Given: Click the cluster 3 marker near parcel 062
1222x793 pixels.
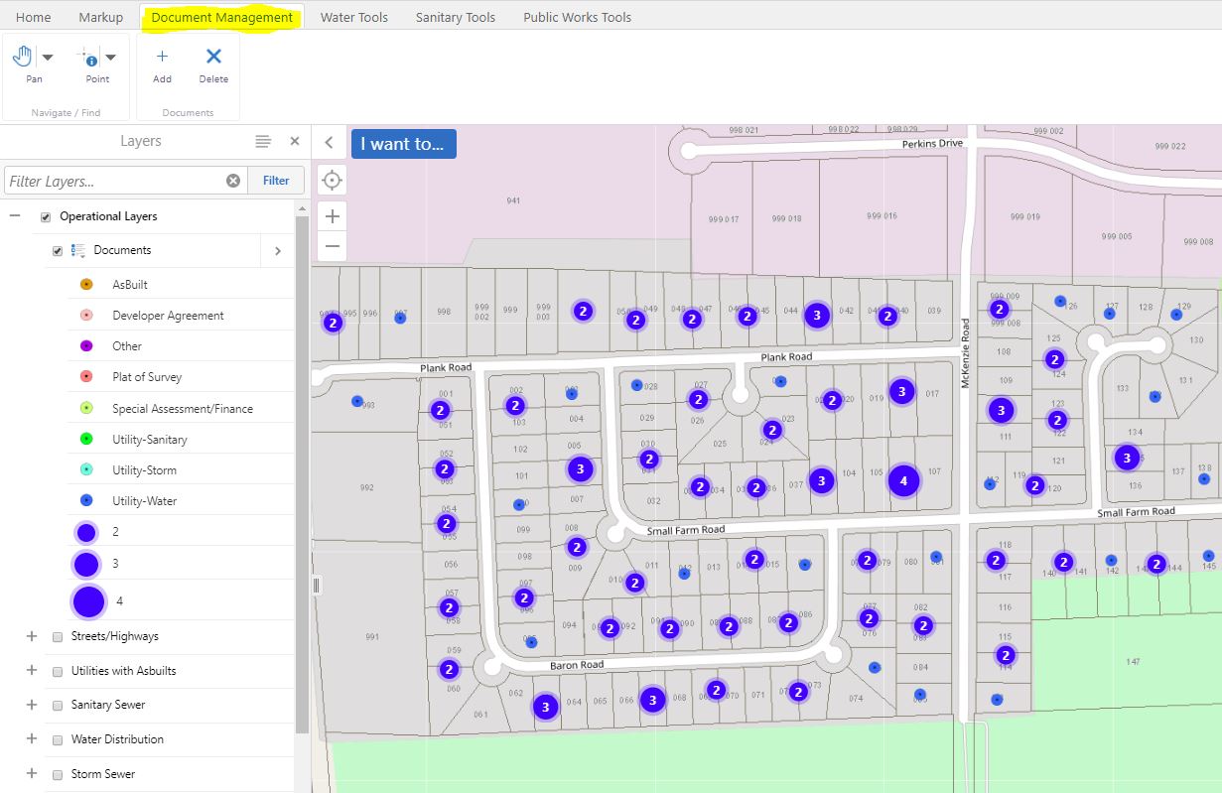Looking at the screenshot, I should tap(544, 707).
